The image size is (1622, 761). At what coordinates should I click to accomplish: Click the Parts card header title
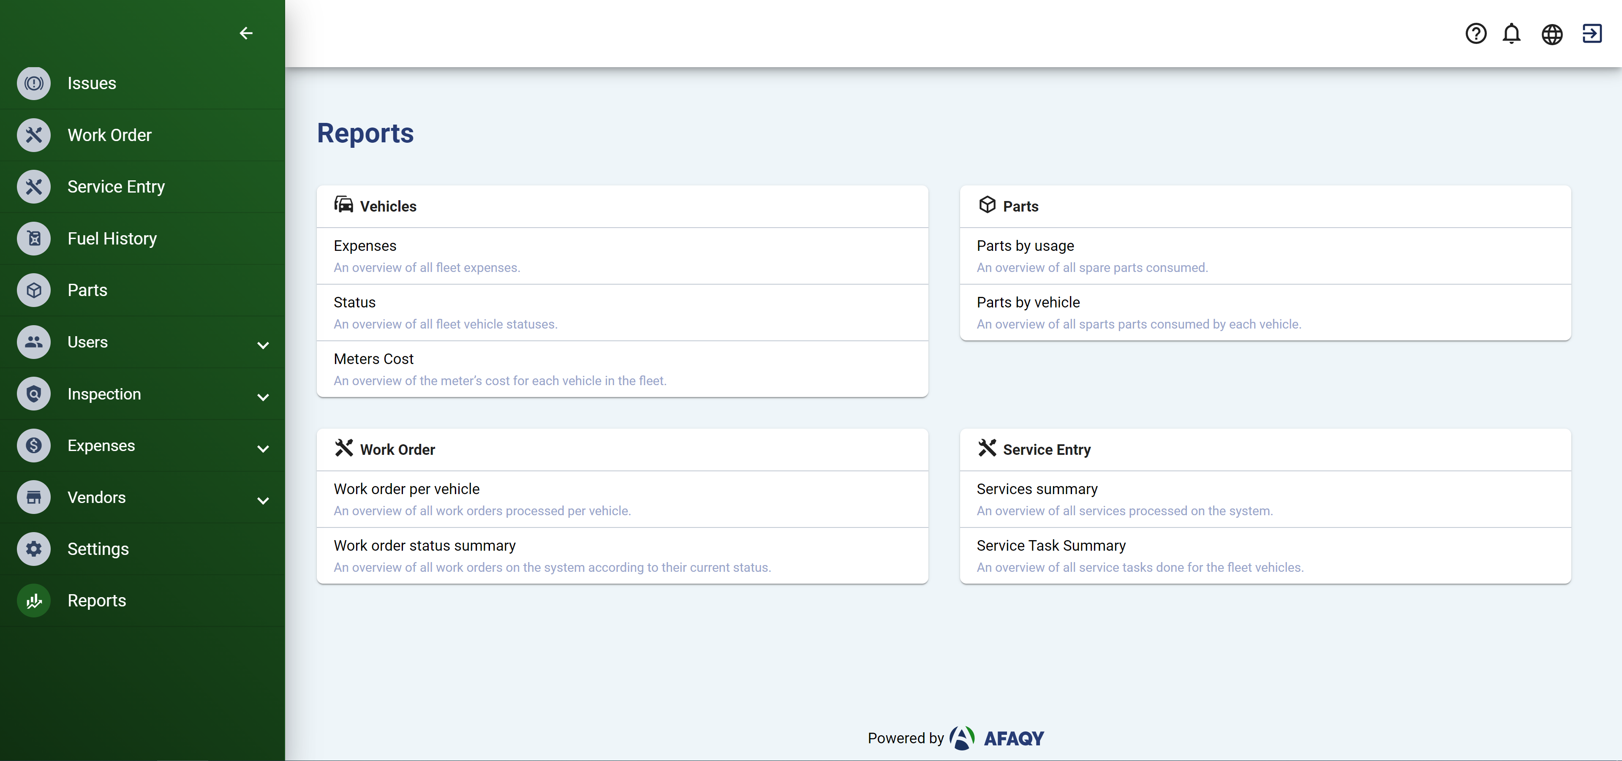[1021, 207]
